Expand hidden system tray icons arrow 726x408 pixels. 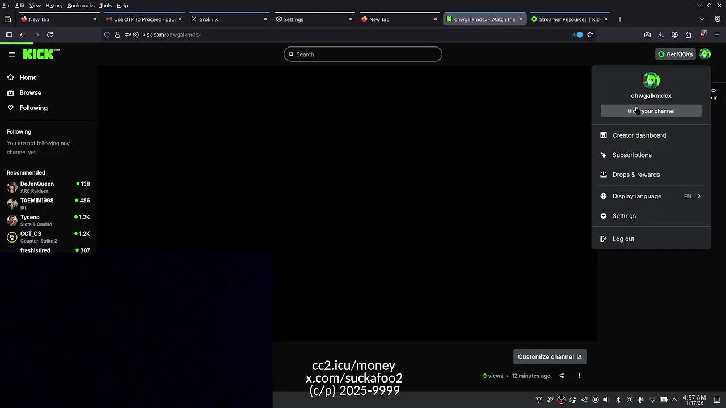[674, 399]
